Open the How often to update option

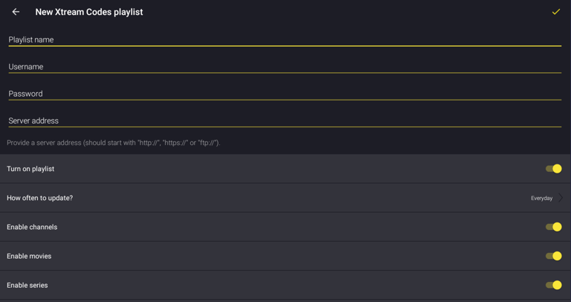pos(40,198)
